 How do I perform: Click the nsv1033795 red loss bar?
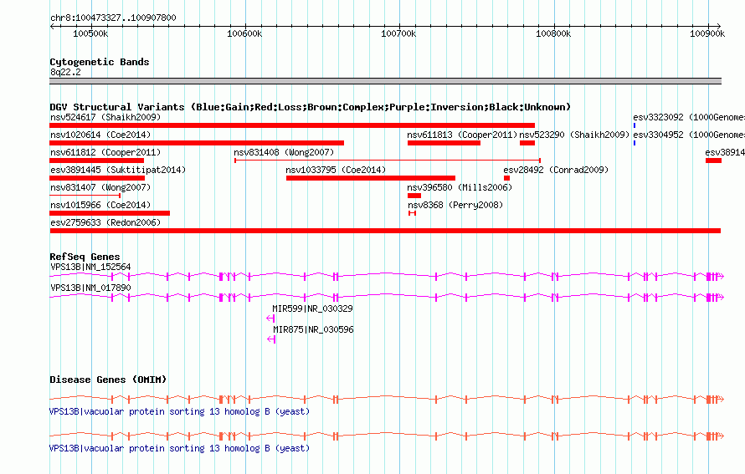[371, 178]
